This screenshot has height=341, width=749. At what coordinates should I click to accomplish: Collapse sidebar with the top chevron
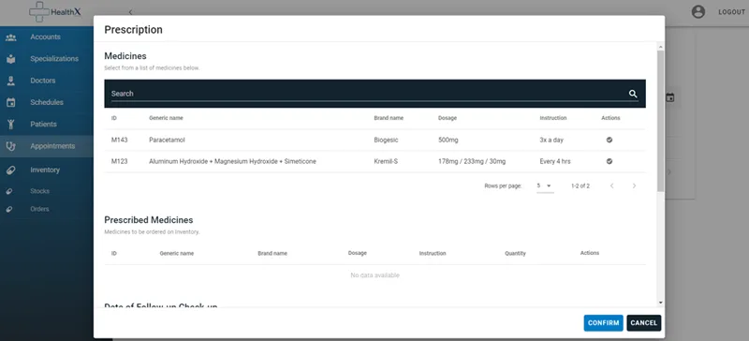pos(130,12)
